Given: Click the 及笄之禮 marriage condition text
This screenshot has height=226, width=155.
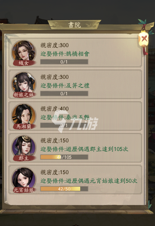Looking at the screenshot, I should pos(78,86).
